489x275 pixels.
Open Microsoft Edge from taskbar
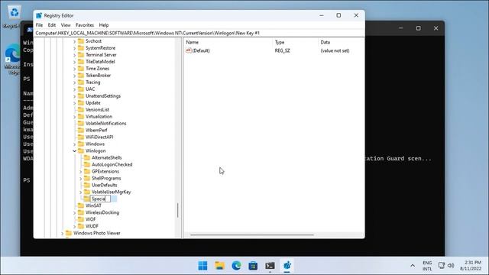pos(236,266)
